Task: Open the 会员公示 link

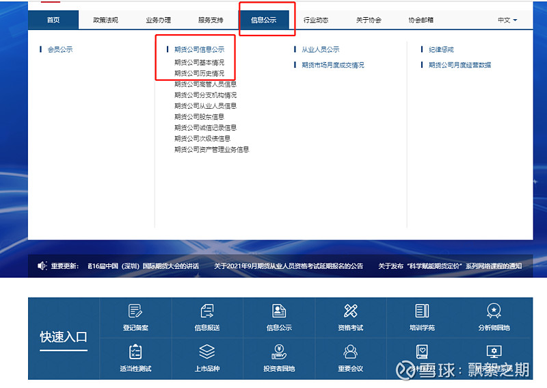Action: coord(60,49)
